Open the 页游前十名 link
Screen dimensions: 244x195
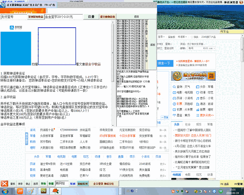(47, 130)
